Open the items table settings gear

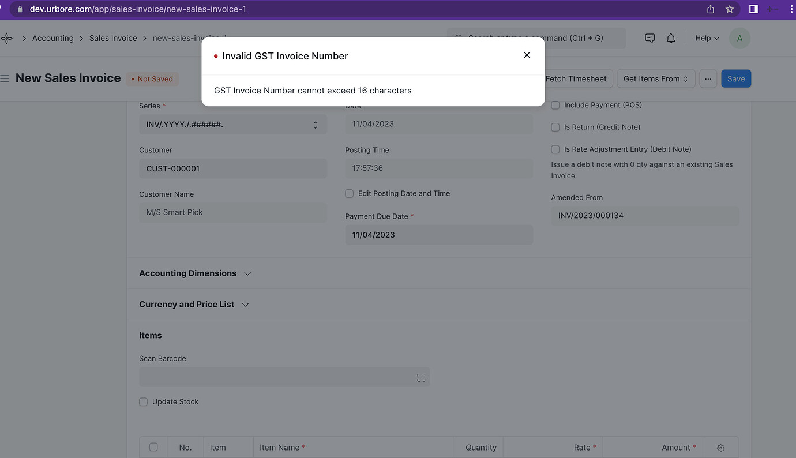pyautogui.click(x=720, y=447)
